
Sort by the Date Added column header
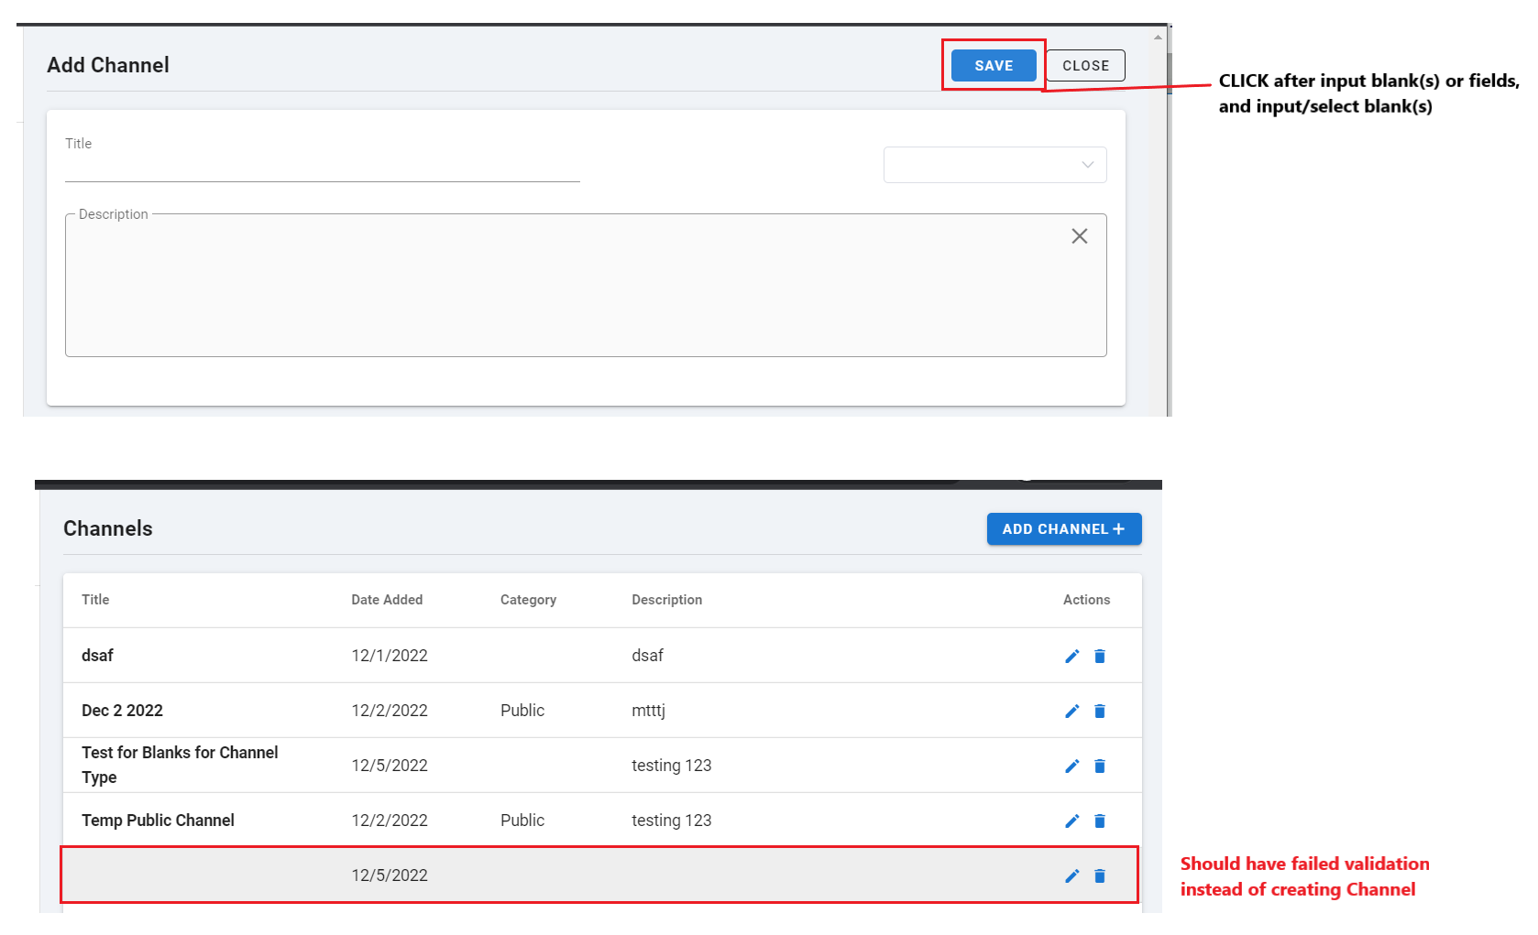[387, 600]
